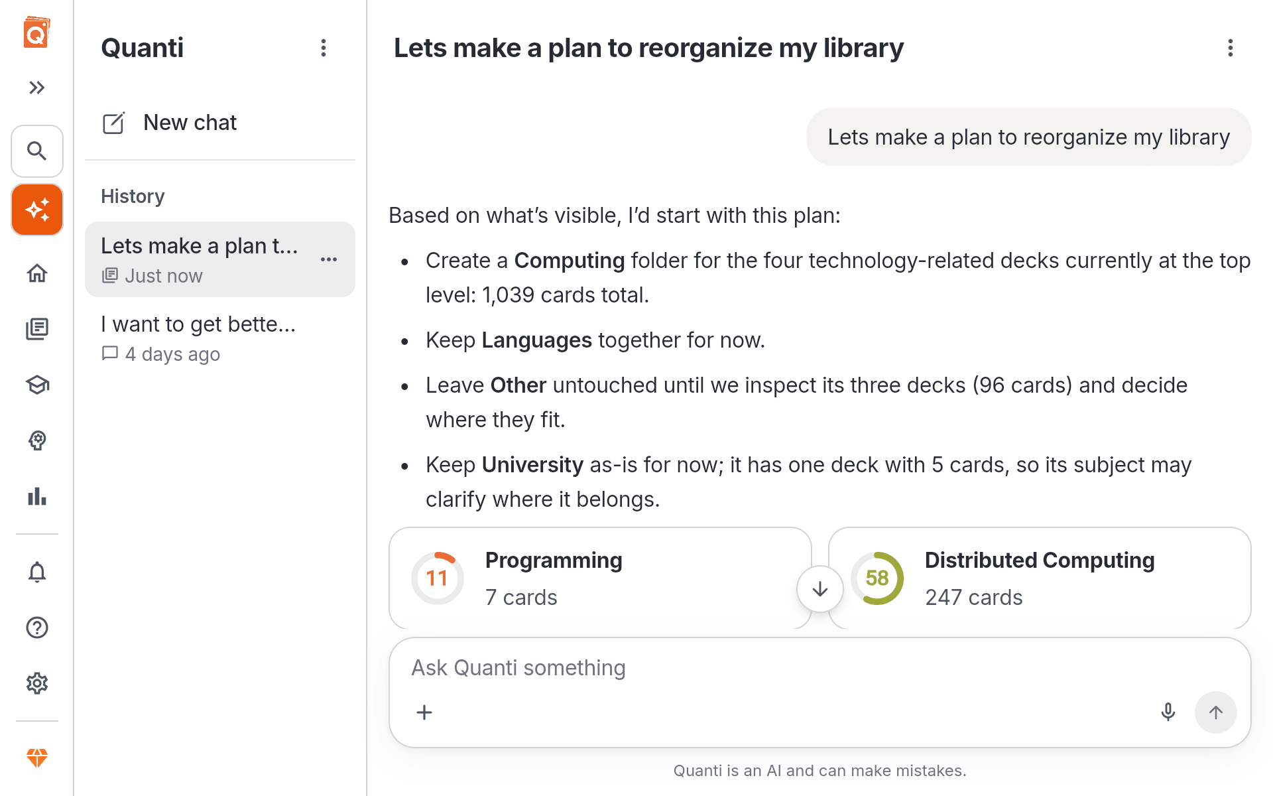Go to the Home icon
Viewport: 1273px width, 796px height.
(x=37, y=273)
